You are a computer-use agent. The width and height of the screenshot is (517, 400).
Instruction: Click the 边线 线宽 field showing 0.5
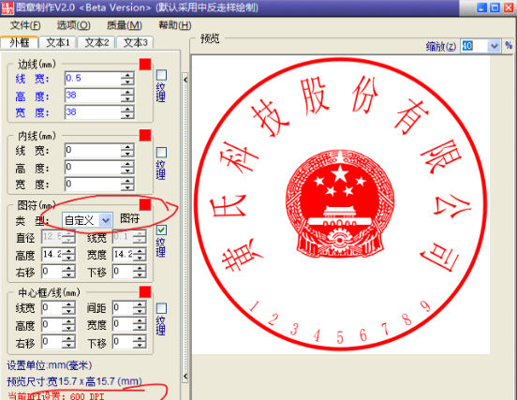click(93, 79)
